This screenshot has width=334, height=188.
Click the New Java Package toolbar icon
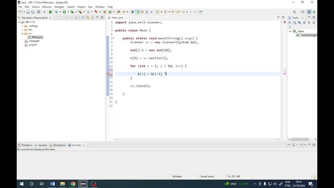tap(104, 12)
